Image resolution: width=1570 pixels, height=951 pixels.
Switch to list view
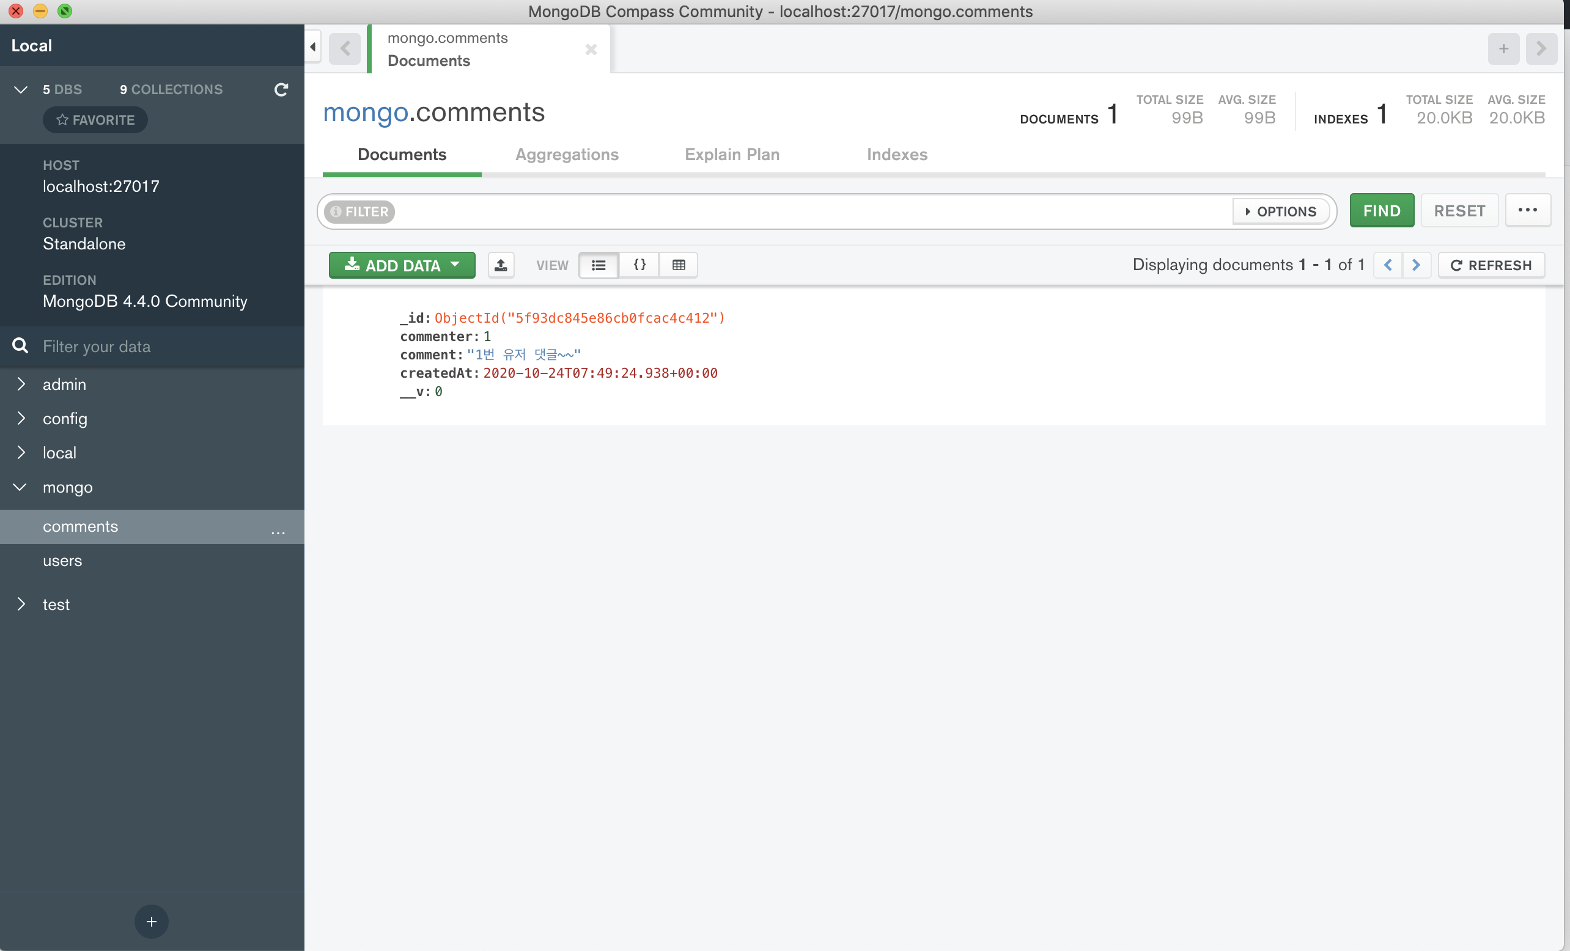(599, 265)
